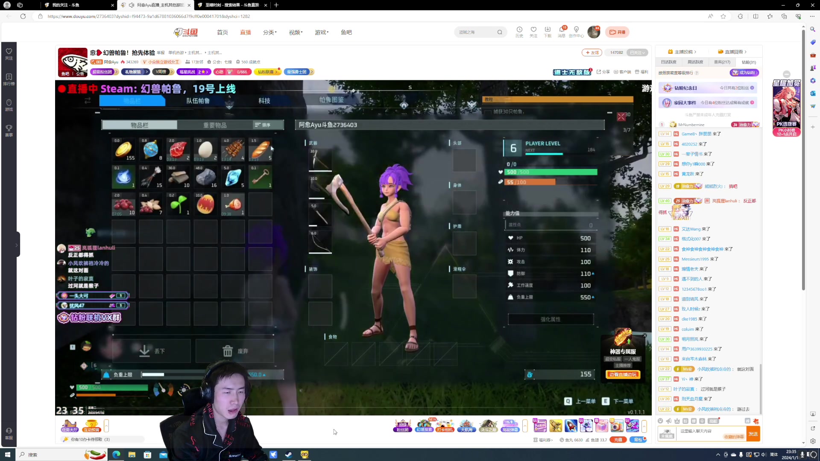Open 客服 headset icon in left sidebar
820x461 pixels.
[9, 433]
